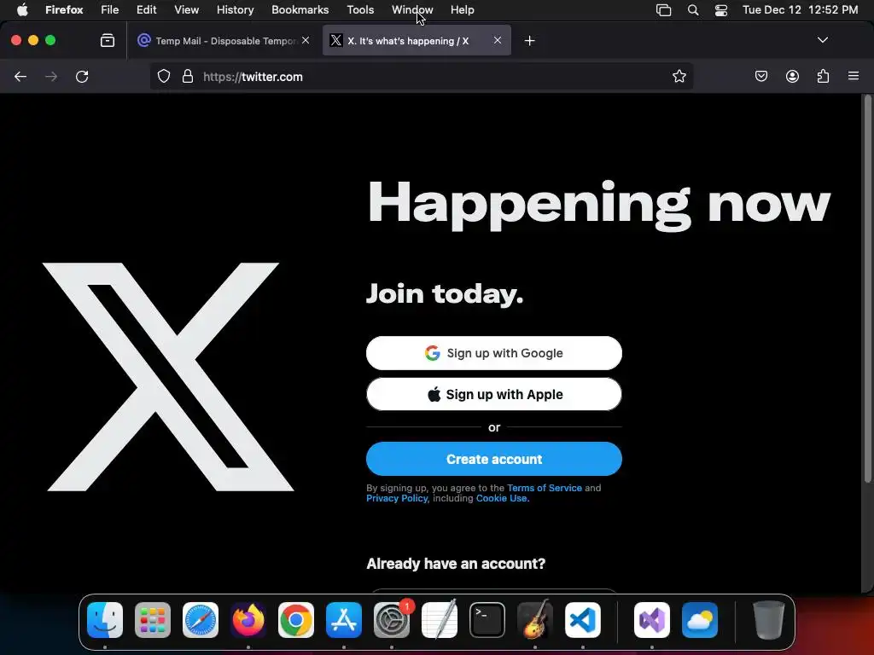The width and height of the screenshot is (874, 655).
Task: Open the Bookmarks menu
Action: pos(300,10)
